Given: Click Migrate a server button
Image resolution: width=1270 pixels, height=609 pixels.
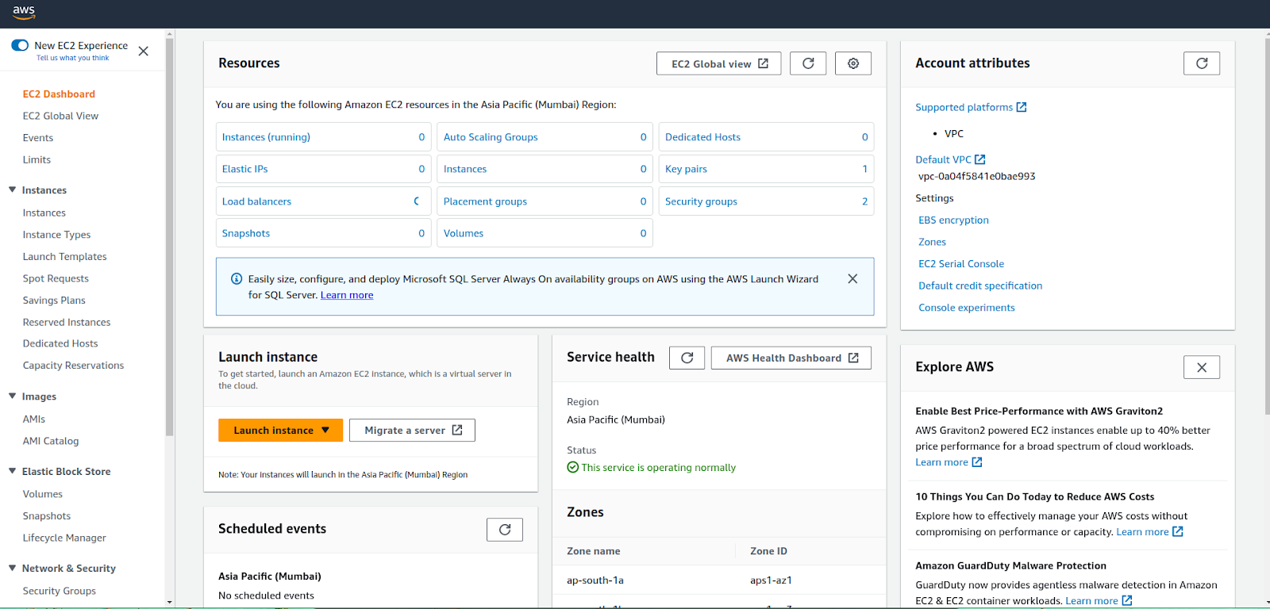Looking at the screenshot, I should (412, 430).
